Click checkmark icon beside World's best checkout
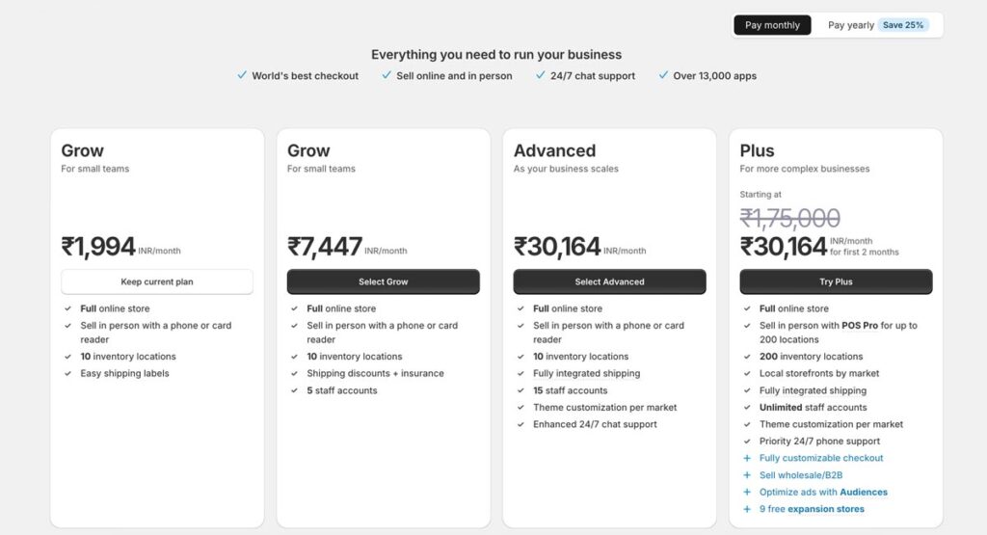The image size is (987, 535). tap(242, 75)
